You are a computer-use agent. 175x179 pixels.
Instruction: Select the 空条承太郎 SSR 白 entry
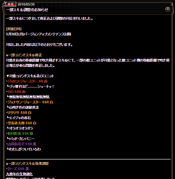[22, 123]
